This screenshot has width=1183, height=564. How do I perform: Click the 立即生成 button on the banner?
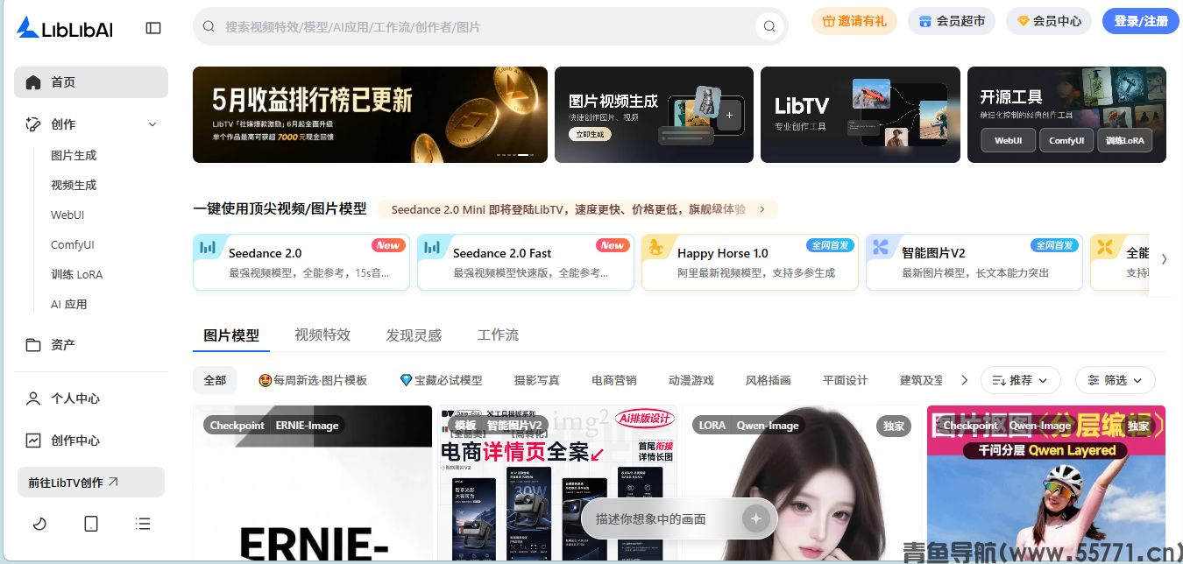(590, 134)
